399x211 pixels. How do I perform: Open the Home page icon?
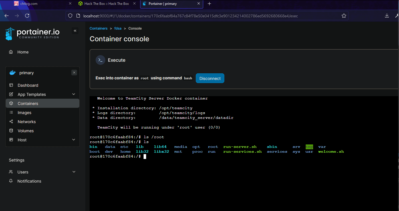pyautogui.click(x=11, y=52)
